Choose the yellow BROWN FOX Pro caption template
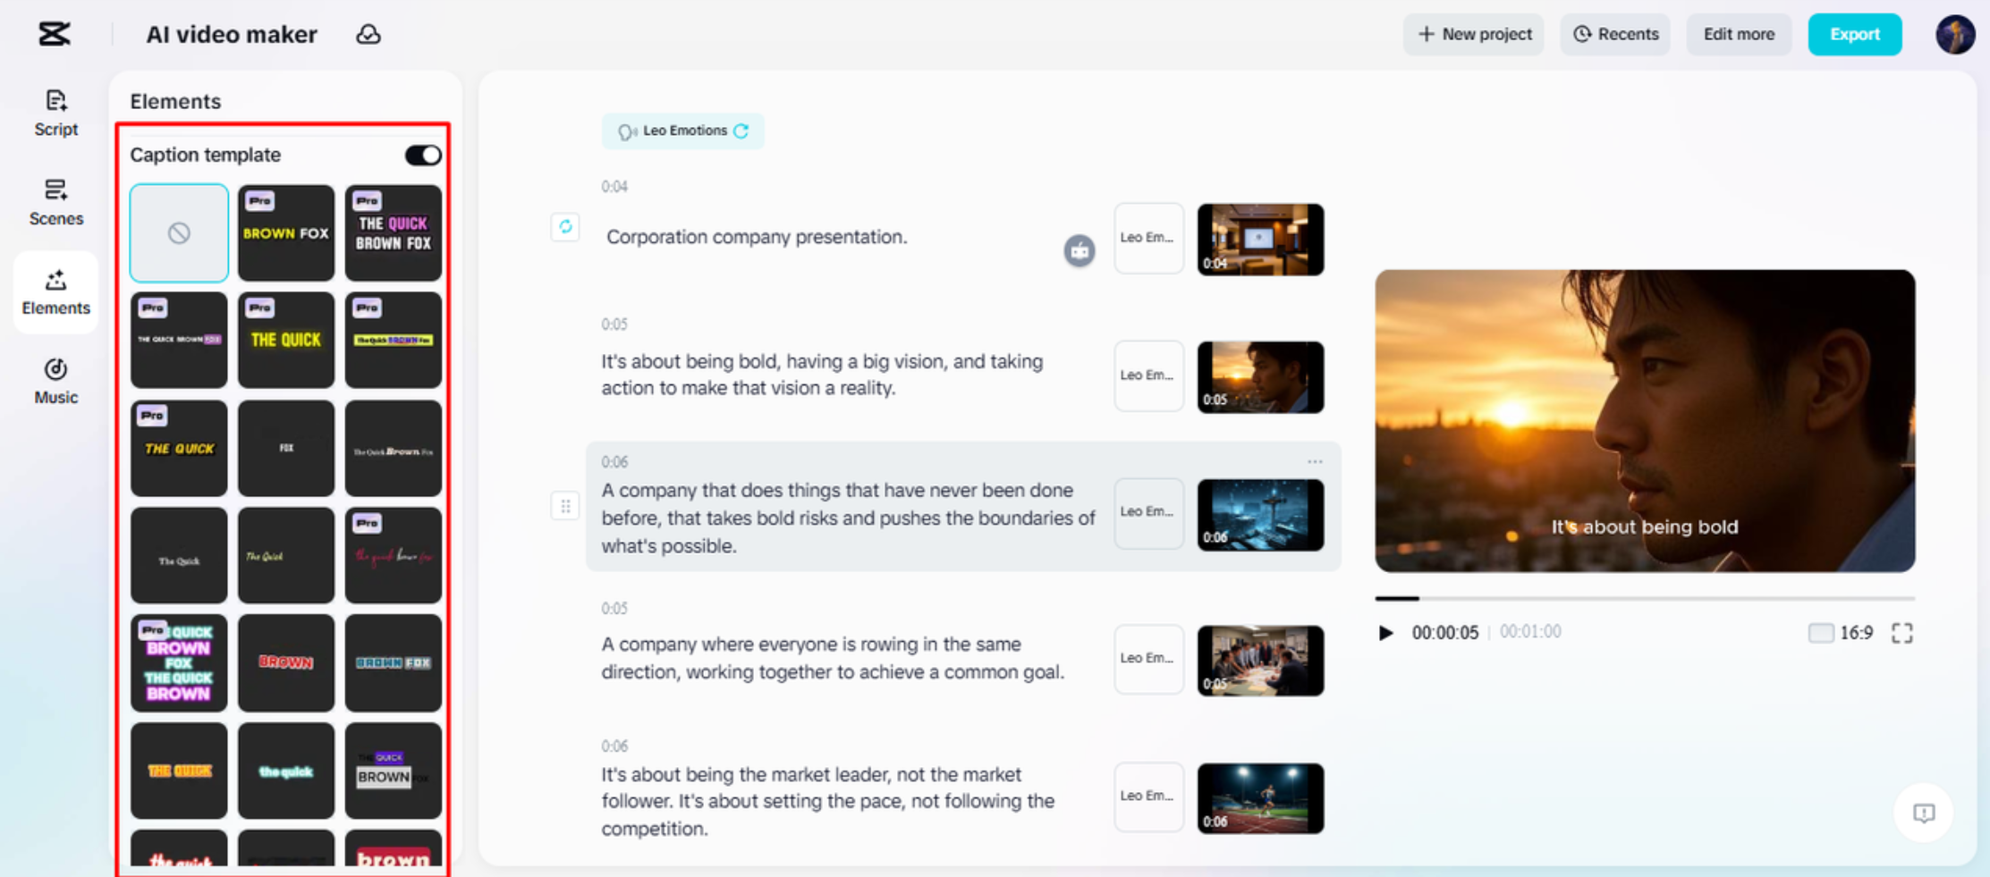The height and width of the screenshot is (877, 1990). pyautogui.click(x=286, y=232)
